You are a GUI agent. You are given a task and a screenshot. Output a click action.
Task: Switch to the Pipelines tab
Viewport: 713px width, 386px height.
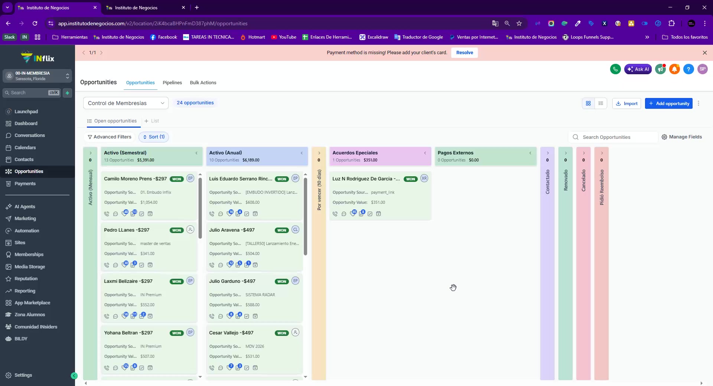pos(172,83)
